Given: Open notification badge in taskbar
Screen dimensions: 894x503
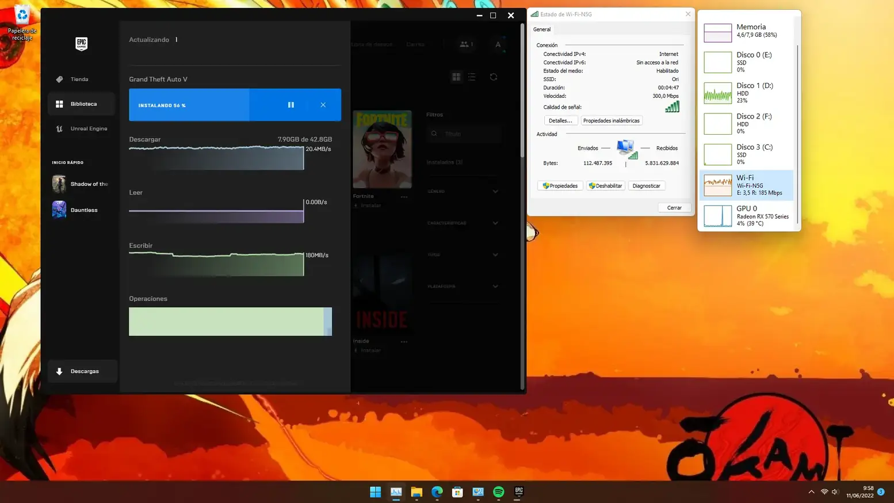Looking at the screenshot, I should pos(881,491).
